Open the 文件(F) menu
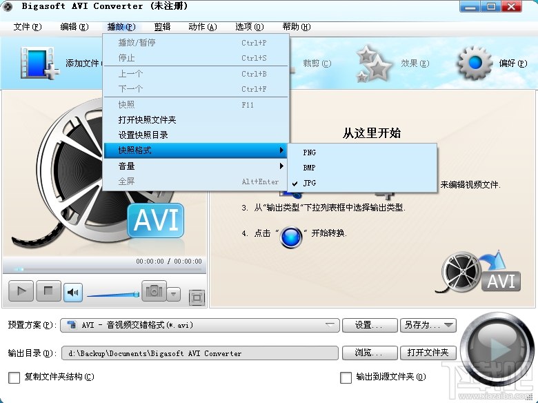538x403 pixels. (x=28, y=27)
